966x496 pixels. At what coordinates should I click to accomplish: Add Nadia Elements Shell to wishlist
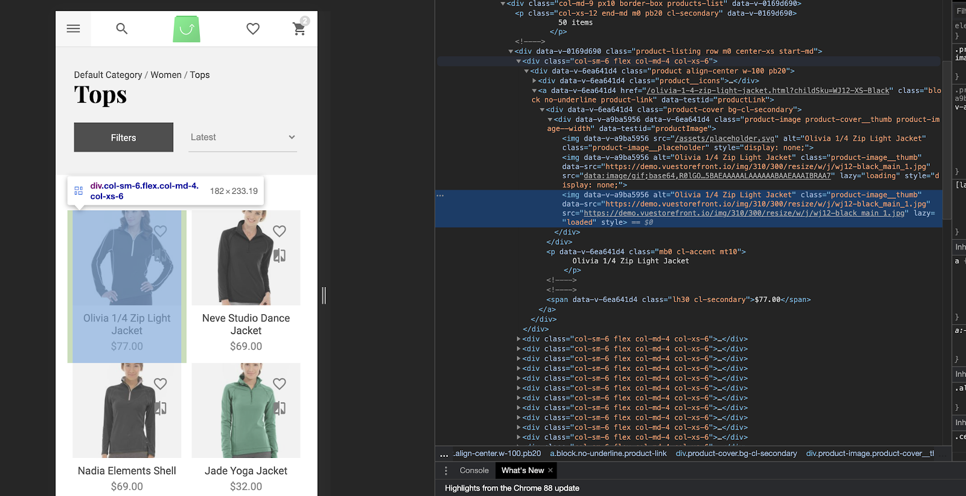[x=160, y=384]
